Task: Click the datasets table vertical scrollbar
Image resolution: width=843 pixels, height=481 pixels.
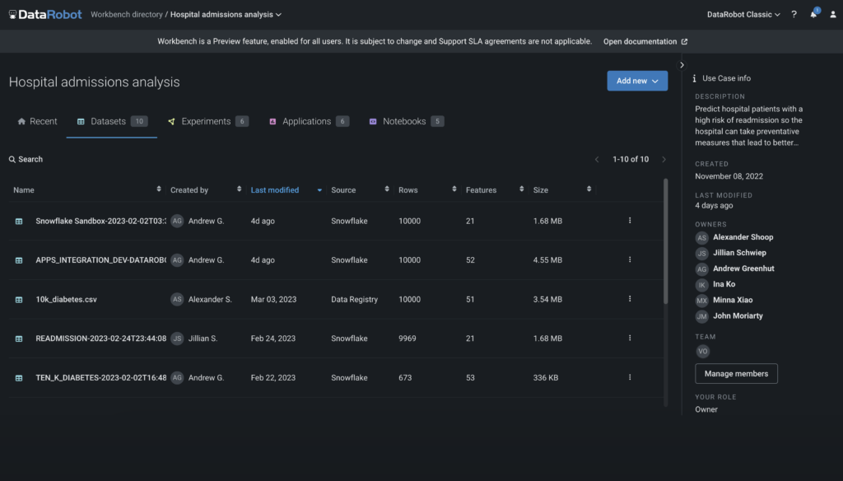Action: (x=665, y=241)
